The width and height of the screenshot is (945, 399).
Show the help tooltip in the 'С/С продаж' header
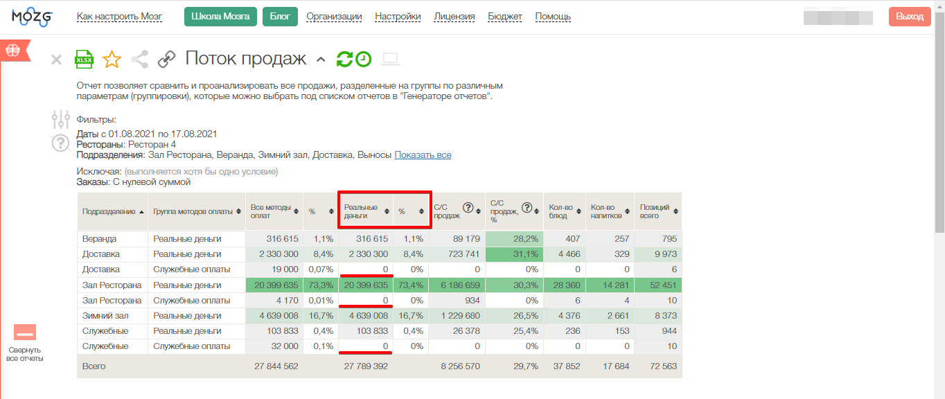pyautogui.click(x=468, y=207)
